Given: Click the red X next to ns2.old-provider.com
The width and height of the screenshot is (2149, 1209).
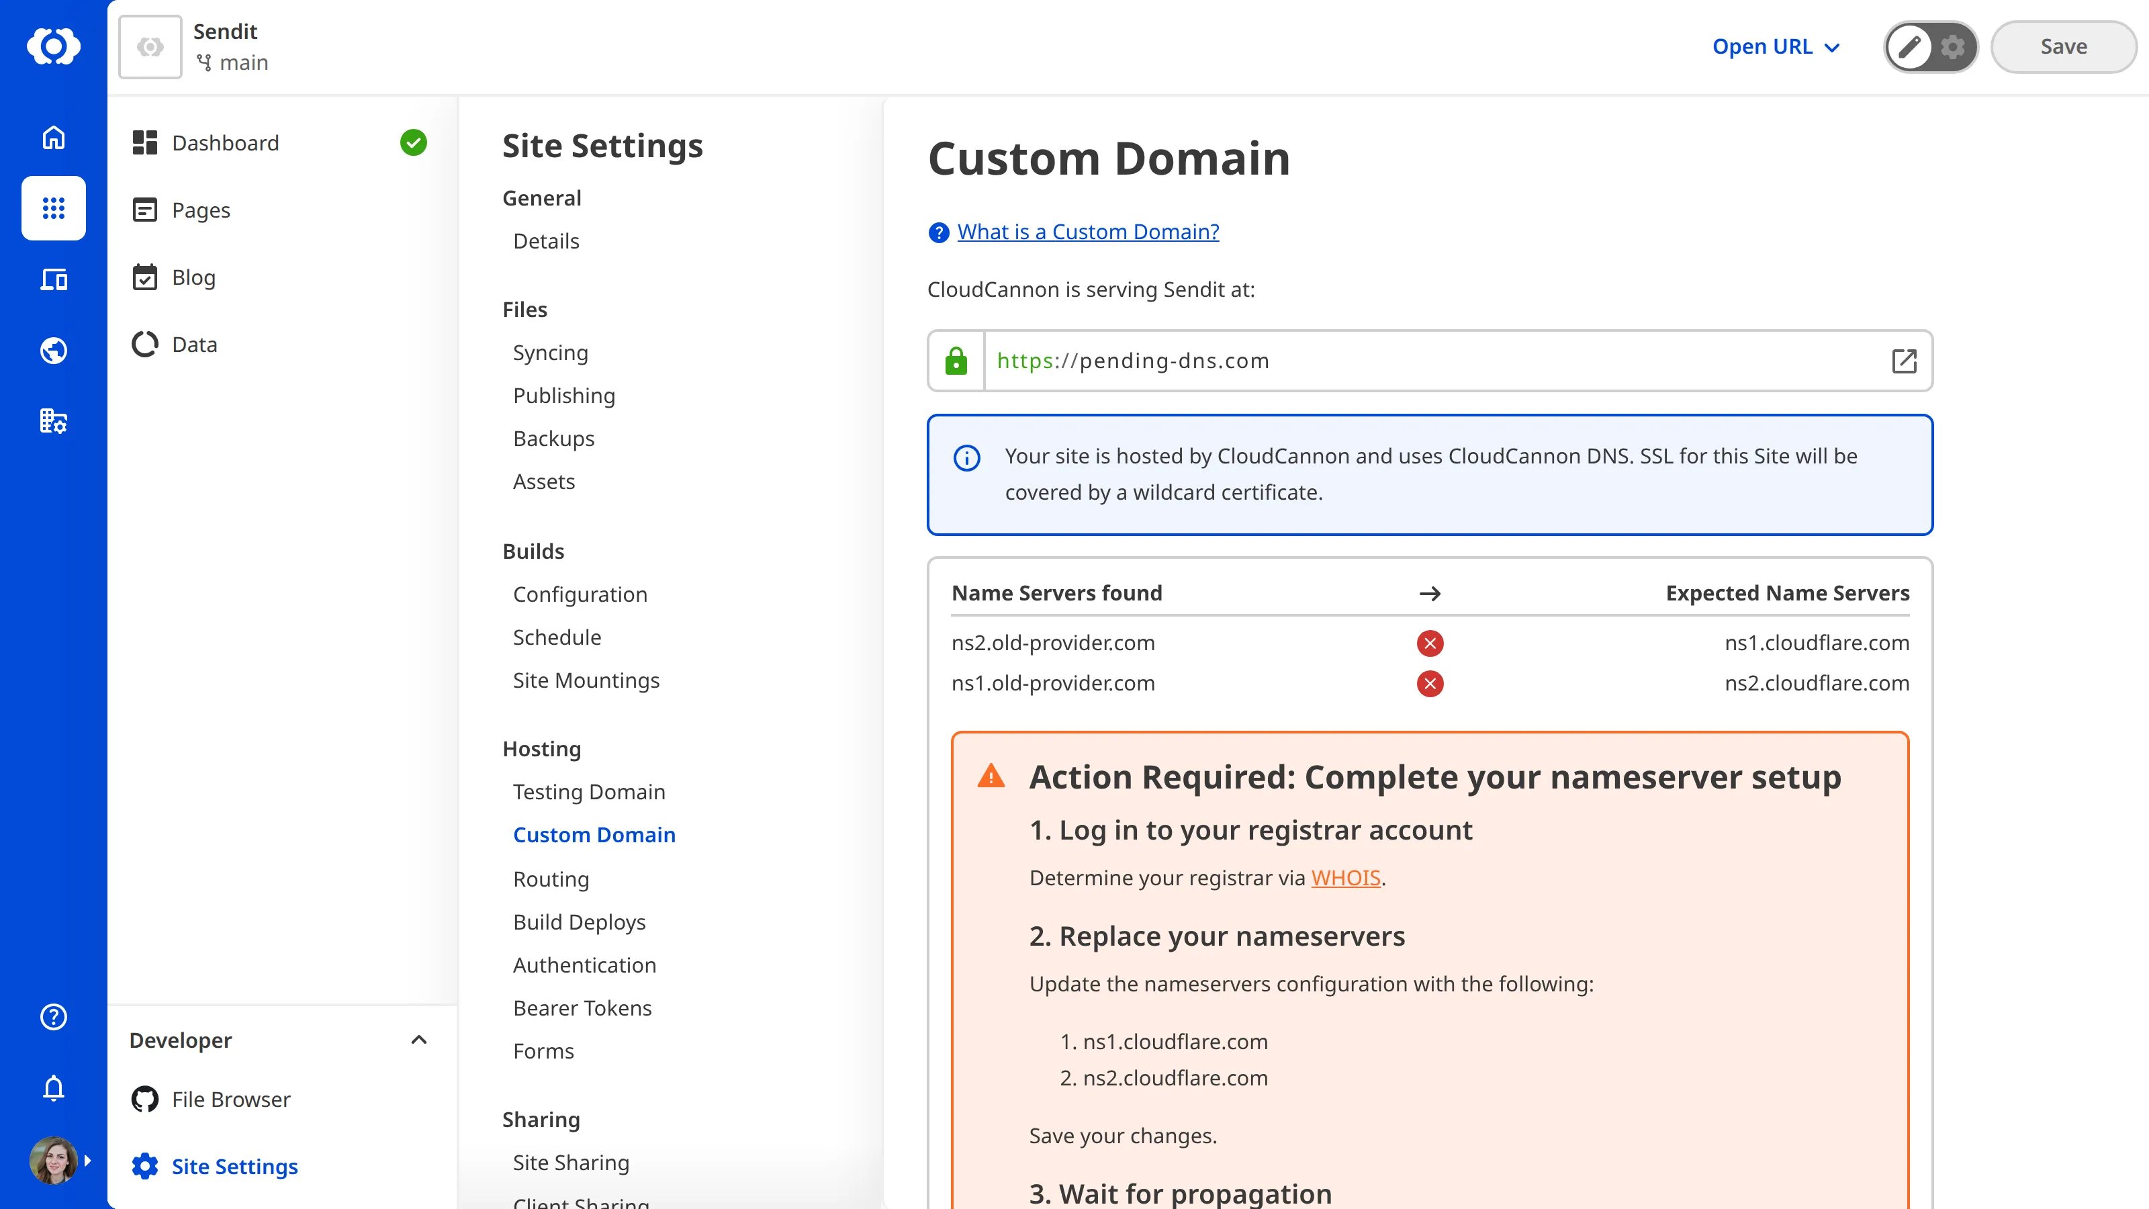Looking at the screenshot, I should (1430, 643).
